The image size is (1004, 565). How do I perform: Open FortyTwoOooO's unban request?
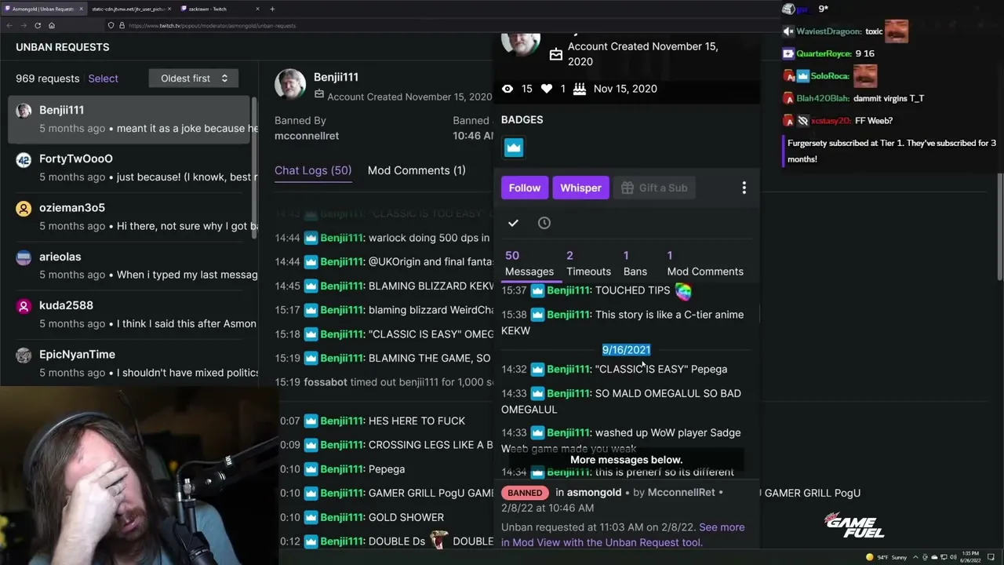tap(129, 168)
